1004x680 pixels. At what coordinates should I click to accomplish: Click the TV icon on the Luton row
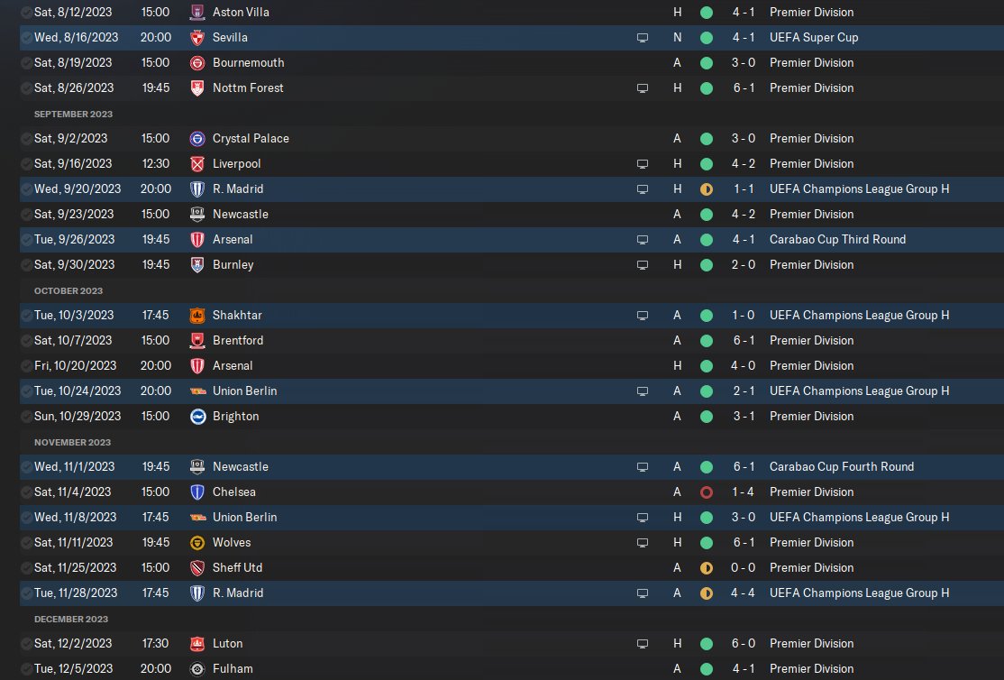[x=643, y=643]
